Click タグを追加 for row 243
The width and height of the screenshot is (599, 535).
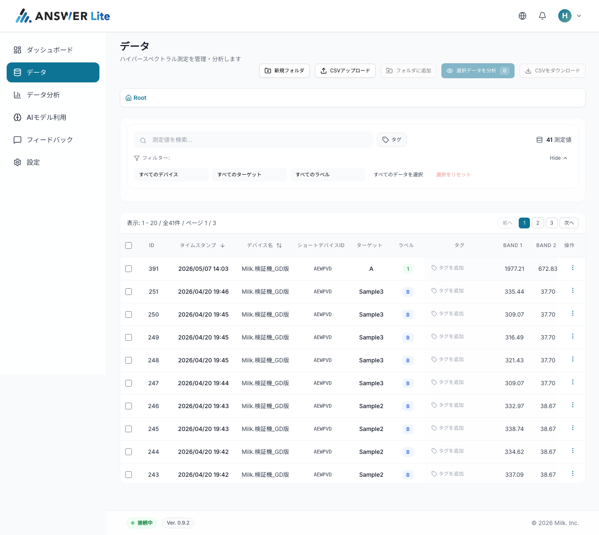448,474
